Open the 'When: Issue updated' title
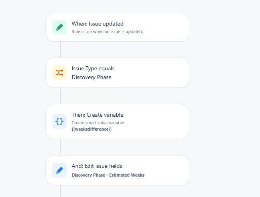This screenshot has height=197, width=260. tap(97, 24)
